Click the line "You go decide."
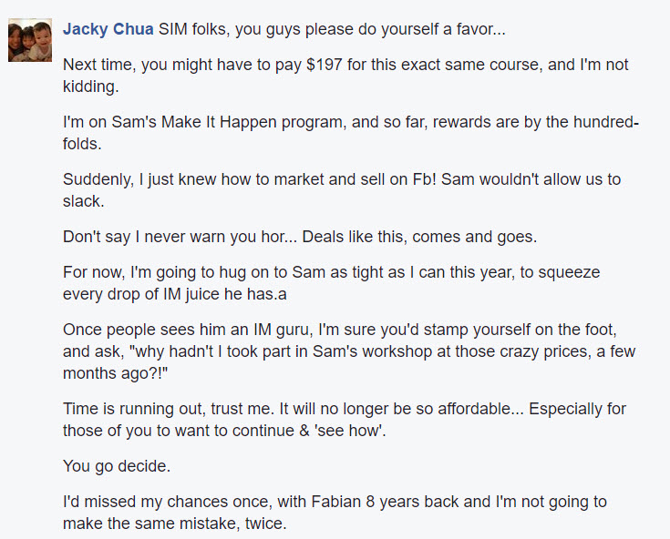 coord(117,466)
